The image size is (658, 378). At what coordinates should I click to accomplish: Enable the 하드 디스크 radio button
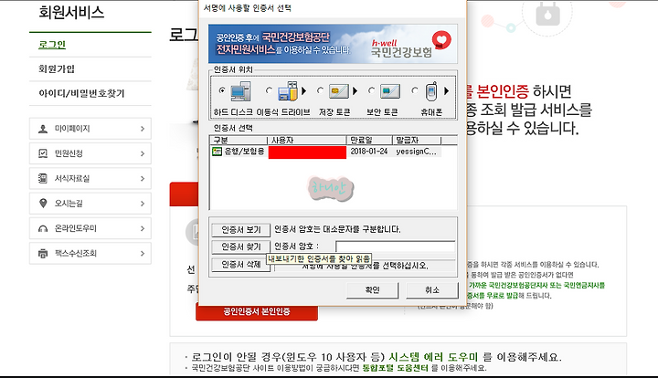[222, 90]
